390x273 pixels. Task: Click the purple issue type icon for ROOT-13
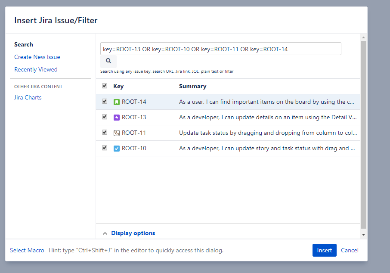click(116, 117)
